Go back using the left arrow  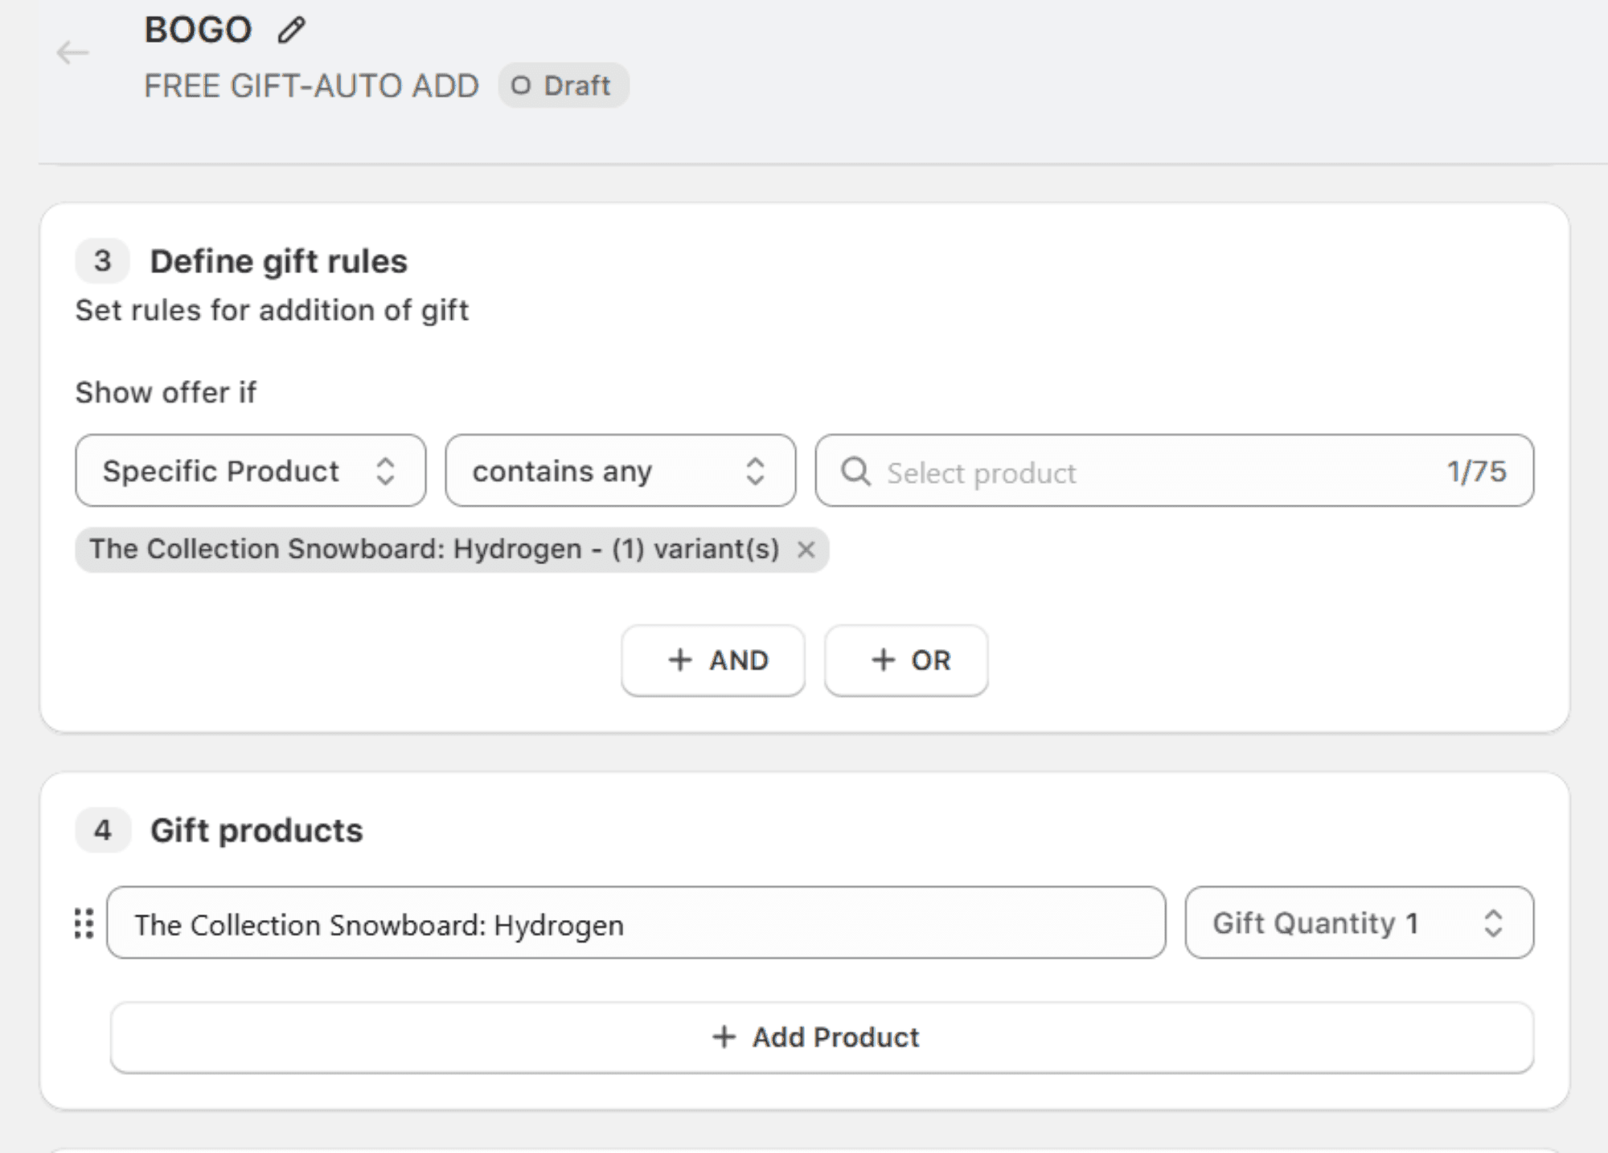(x=72, y=53)
